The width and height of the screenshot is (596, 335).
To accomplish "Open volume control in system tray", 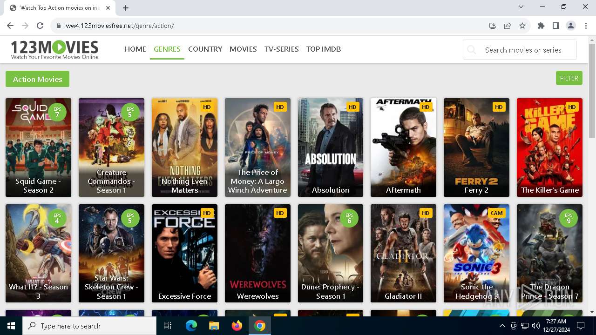I will tap(536, 326).
